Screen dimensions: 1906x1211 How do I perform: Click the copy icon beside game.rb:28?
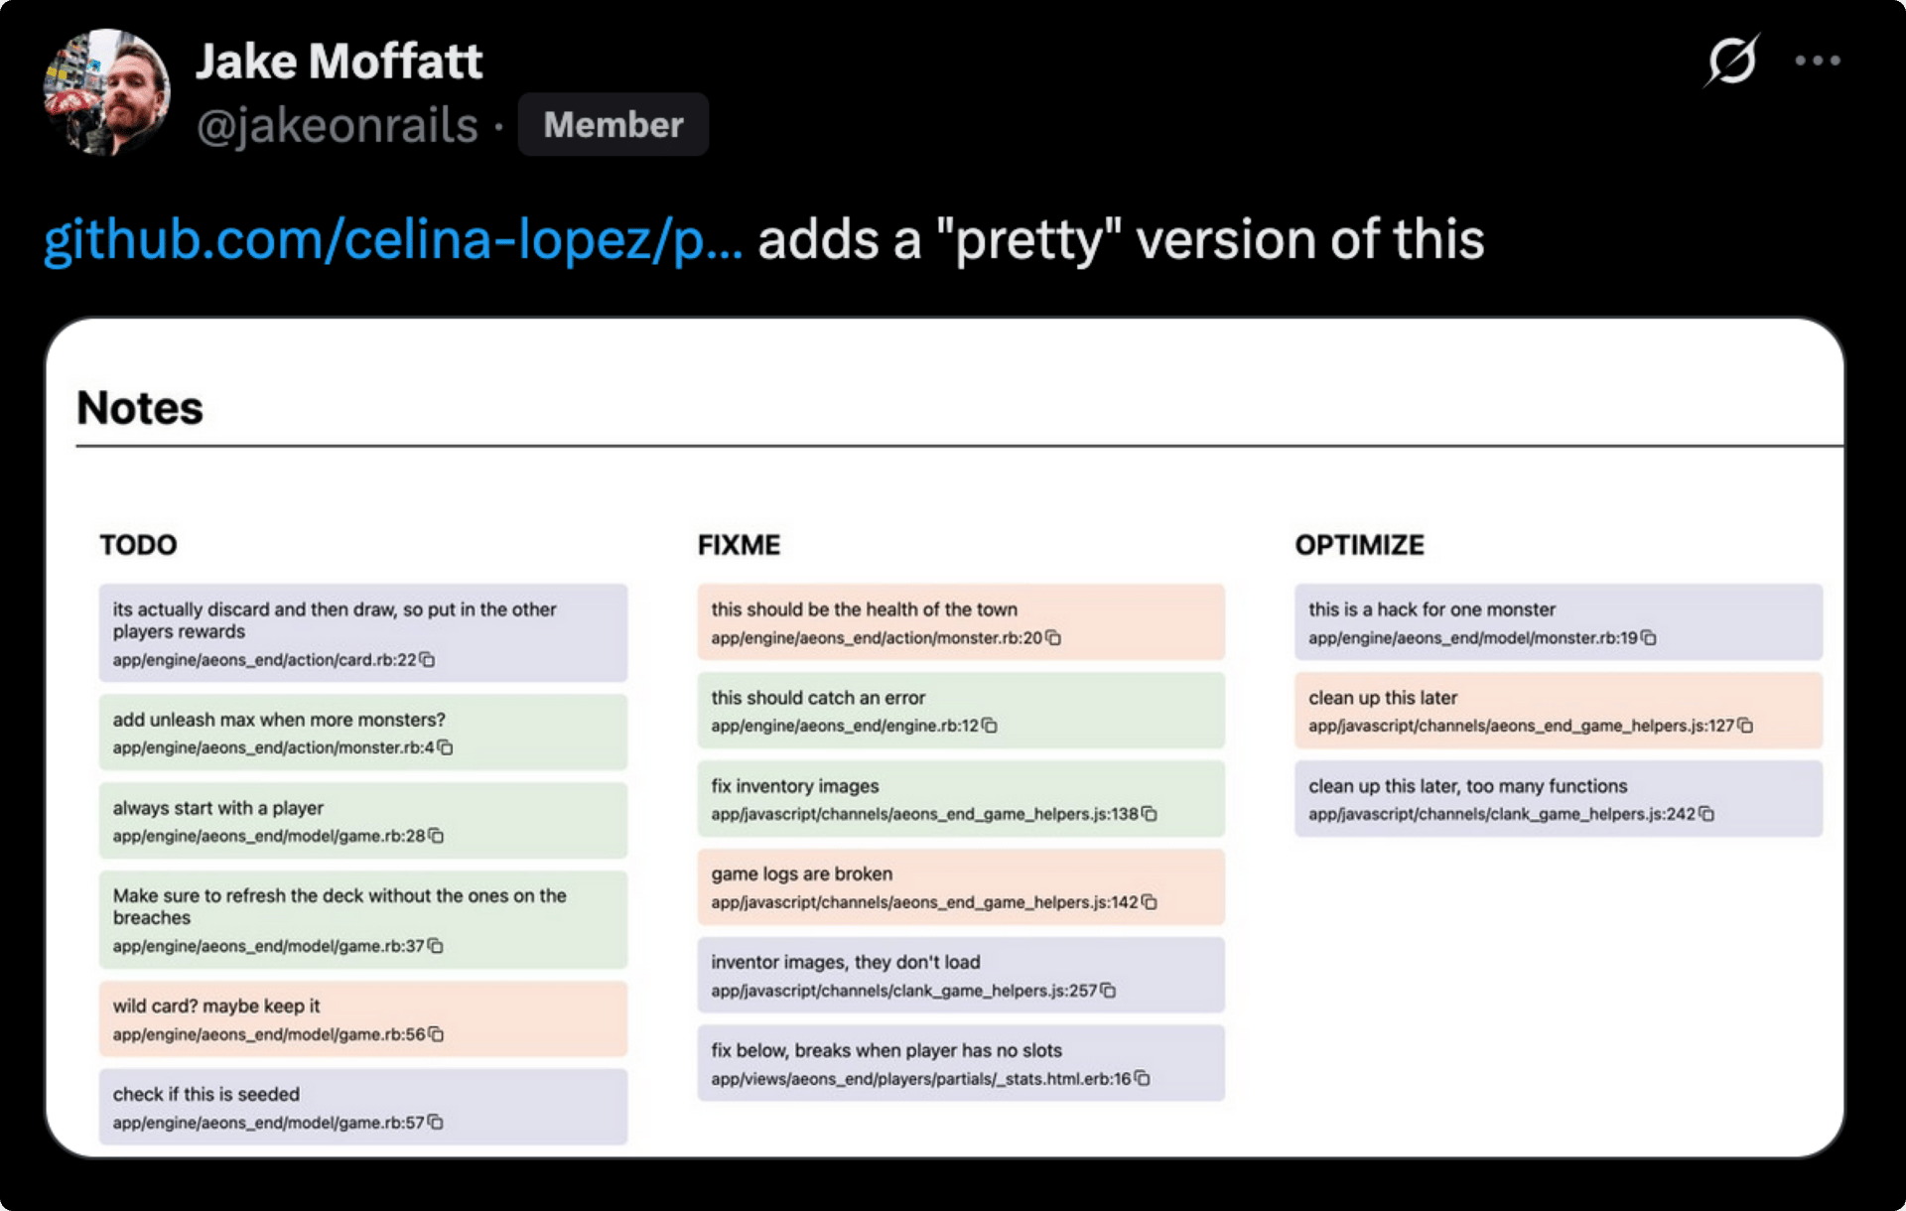[436, 836]
